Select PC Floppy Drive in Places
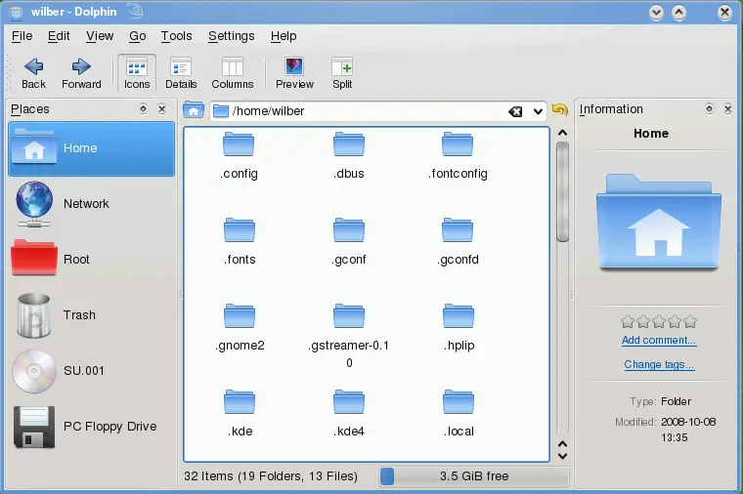The height and width of the screenshot is (494, 743). pyautogui.click(x=109, y=426)
